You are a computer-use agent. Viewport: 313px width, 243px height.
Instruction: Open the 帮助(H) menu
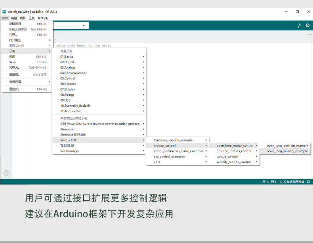pyautogui.click(x=43, y=18)
